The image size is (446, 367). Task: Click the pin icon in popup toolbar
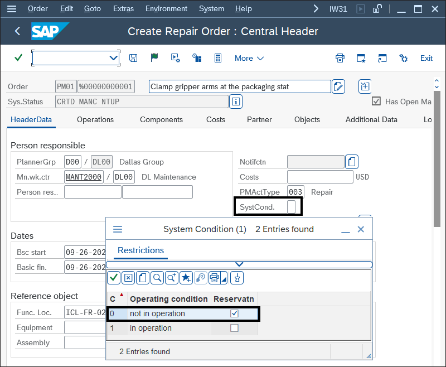tap(237, 278)
